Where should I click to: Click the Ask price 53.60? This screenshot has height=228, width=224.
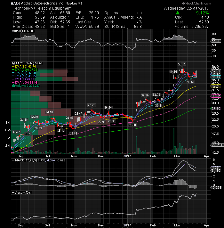pyautogui.click(x=65, y=13)
